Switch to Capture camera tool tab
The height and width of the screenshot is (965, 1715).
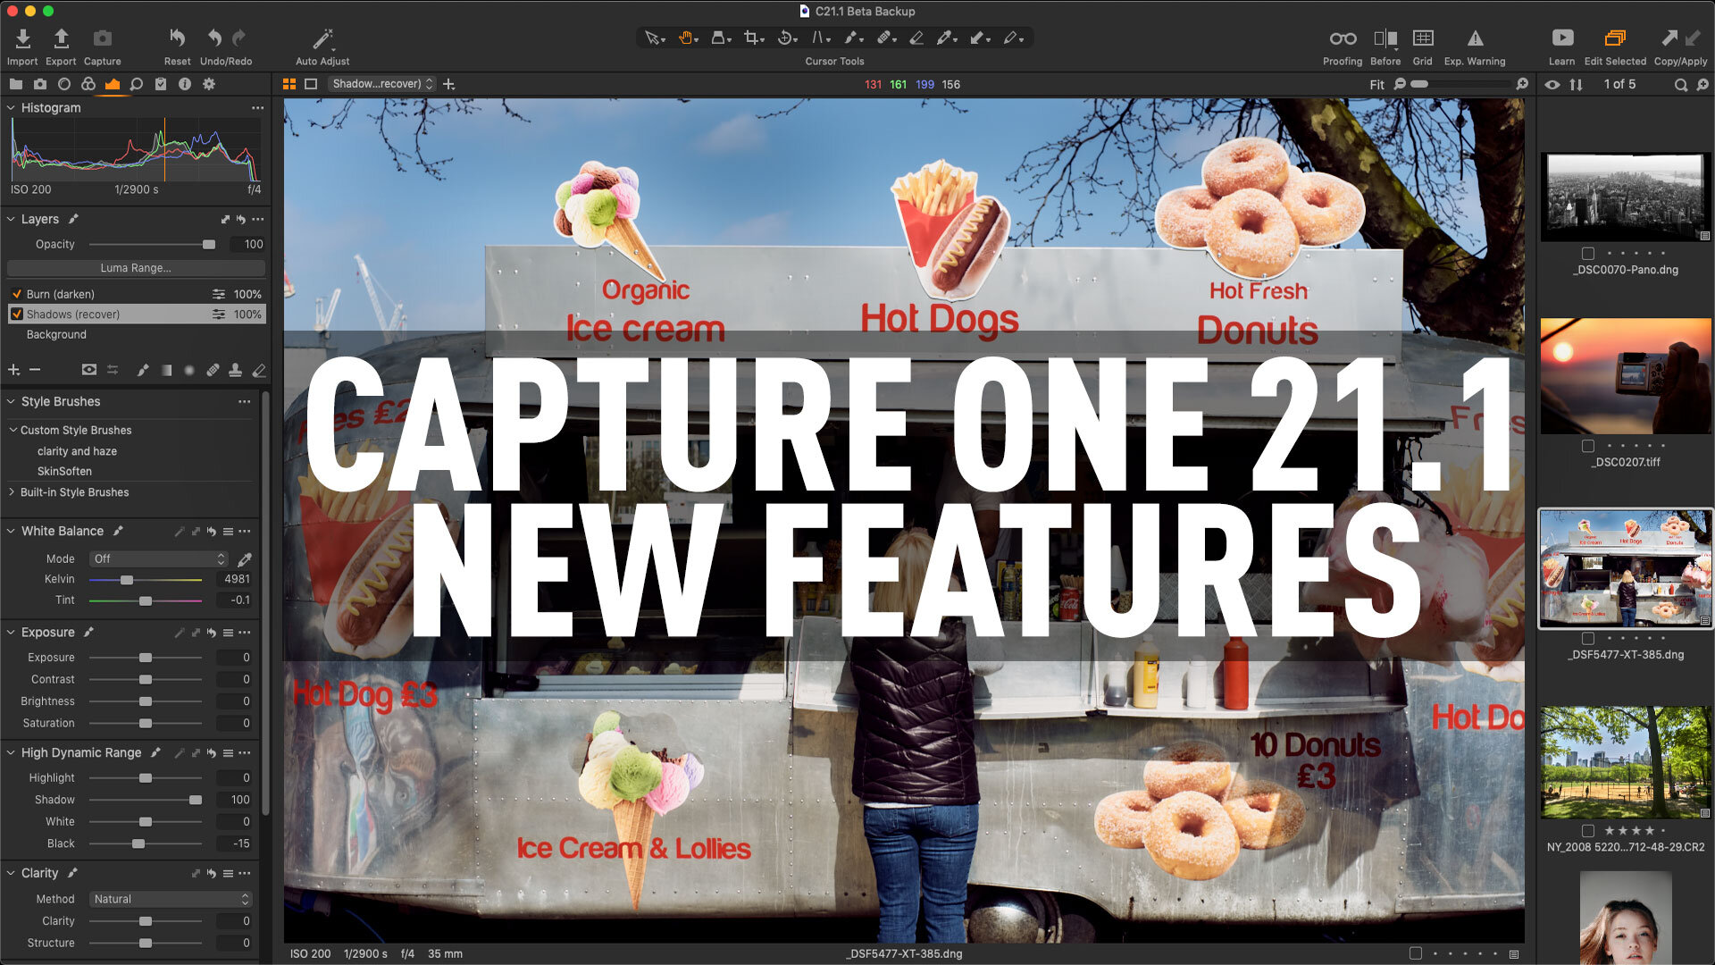point(40,84)
